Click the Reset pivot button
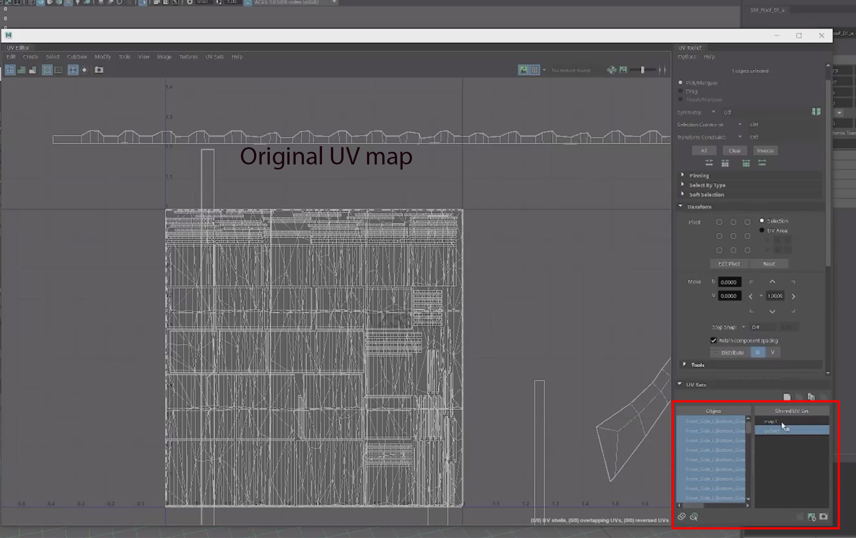The width and height of the screenshot is (856, 538). pyautogui.click(x=769, y=264)
